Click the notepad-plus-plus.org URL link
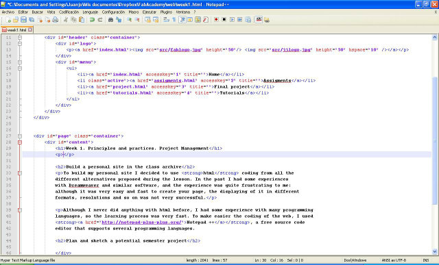This screenshot has width=439, height=265. pyautogui.click(x=141, y=223)
